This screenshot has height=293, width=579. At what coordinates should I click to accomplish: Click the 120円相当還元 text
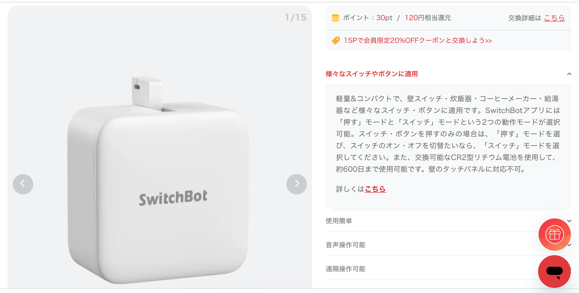(x=428, y=18)
